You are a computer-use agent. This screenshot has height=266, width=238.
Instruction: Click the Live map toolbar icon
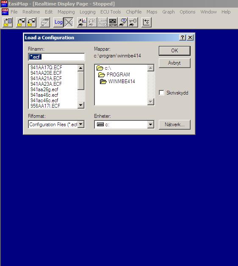click(x=102, y=22)
